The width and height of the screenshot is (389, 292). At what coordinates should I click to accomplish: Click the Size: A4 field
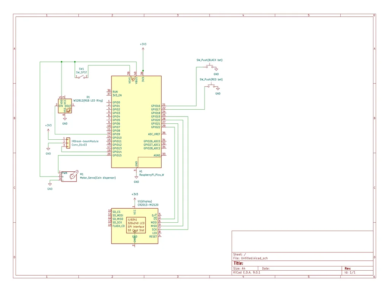tap(239, 268)
